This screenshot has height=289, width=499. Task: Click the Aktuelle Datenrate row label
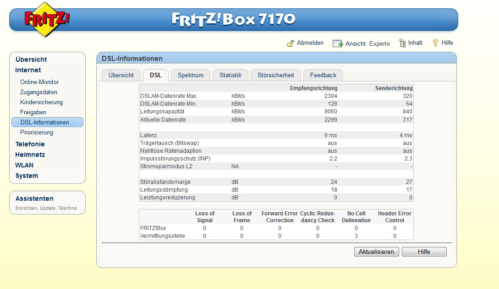163,120
